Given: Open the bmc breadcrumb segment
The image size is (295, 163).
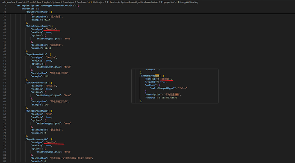Looking at the screenshot, I should [39, 2].
